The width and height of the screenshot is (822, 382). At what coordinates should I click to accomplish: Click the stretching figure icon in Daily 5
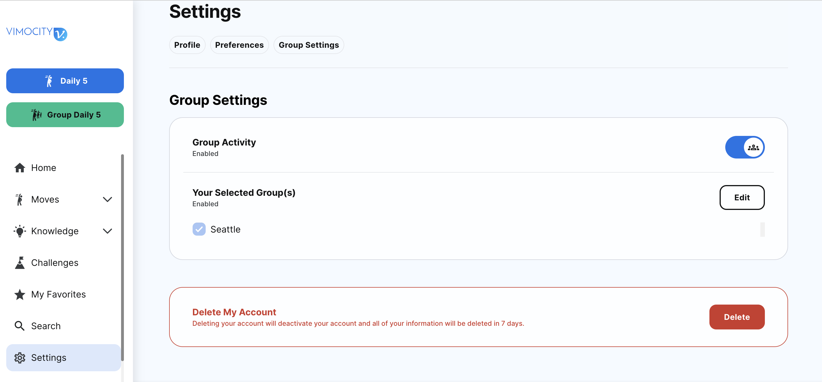pyautogui.click(x=49, y=81)
